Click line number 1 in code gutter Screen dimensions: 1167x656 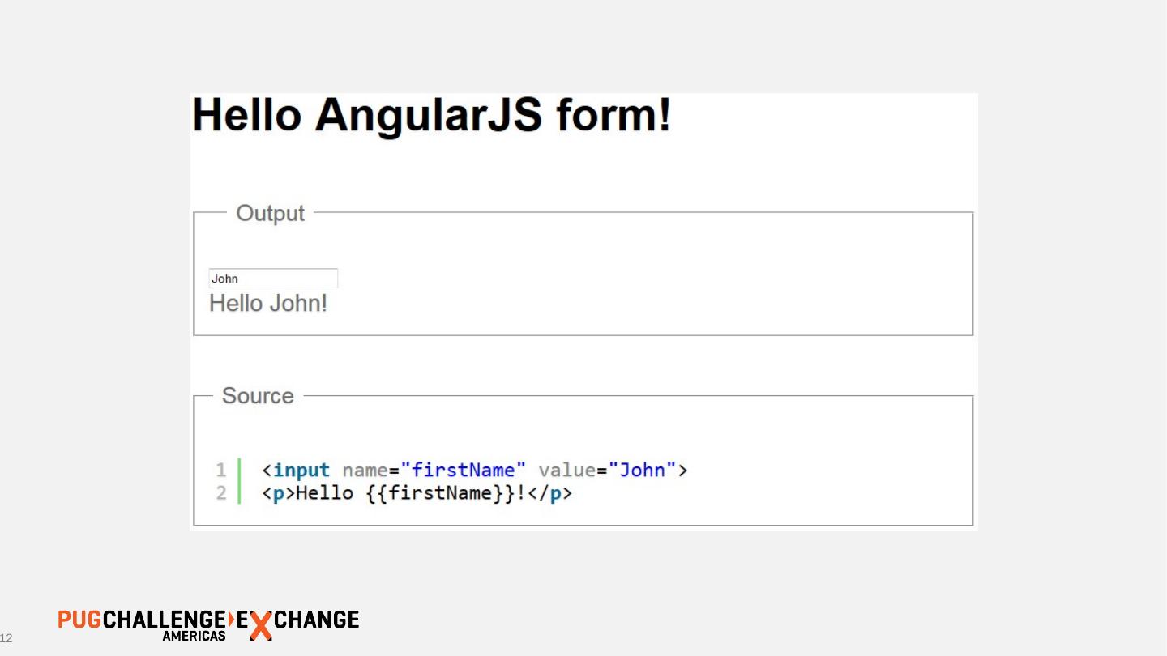point(220,470)
